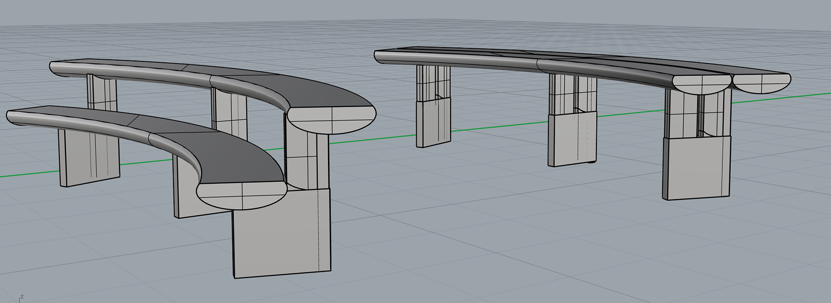Pick the rightmost elliptical end cap of right bench
The height and width of the screenshot is (303, 831).
(762, 84)
